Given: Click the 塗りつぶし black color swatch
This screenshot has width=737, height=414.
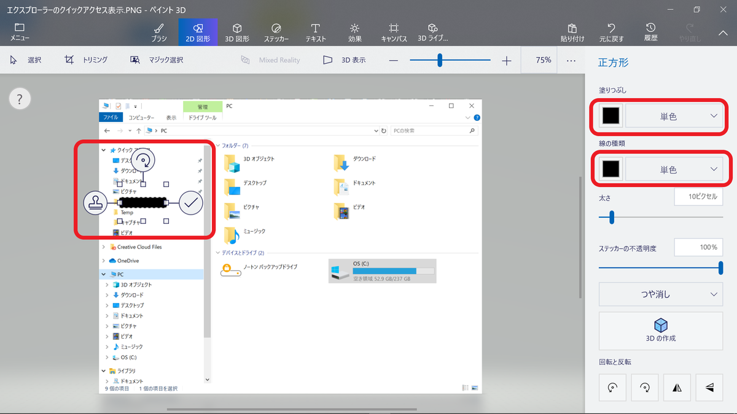Looking at the screenshot, I should 611,116.
